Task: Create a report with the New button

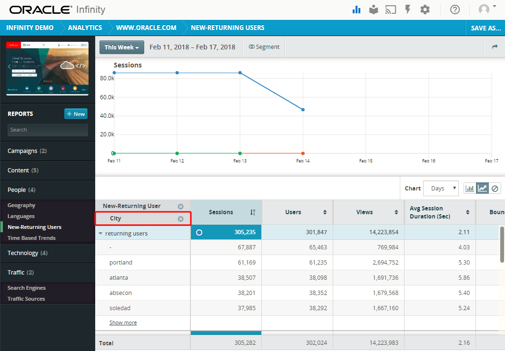Action: pyautogui.click(x=76, y=114)
